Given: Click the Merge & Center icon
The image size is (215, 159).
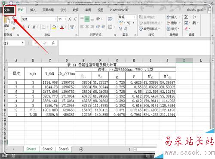Looking at the screenshot, I should click(110, 27).
